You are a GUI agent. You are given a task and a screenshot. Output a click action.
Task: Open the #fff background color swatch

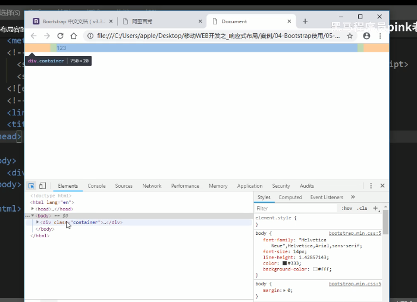pyautogui.click(x=315, y=269)
